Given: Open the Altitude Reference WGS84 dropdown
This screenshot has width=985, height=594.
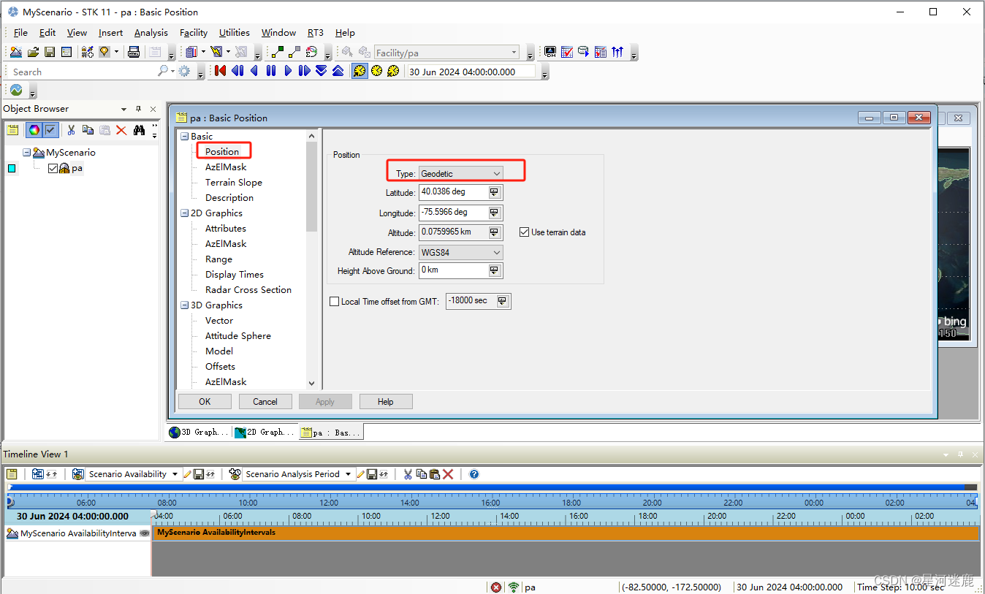Looking at the screenshot, I should coord(461,252).
